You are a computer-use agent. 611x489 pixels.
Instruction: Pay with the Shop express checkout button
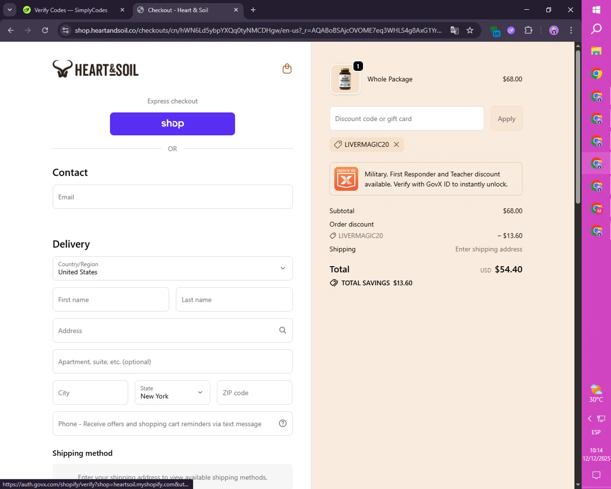tap(172, 124)
